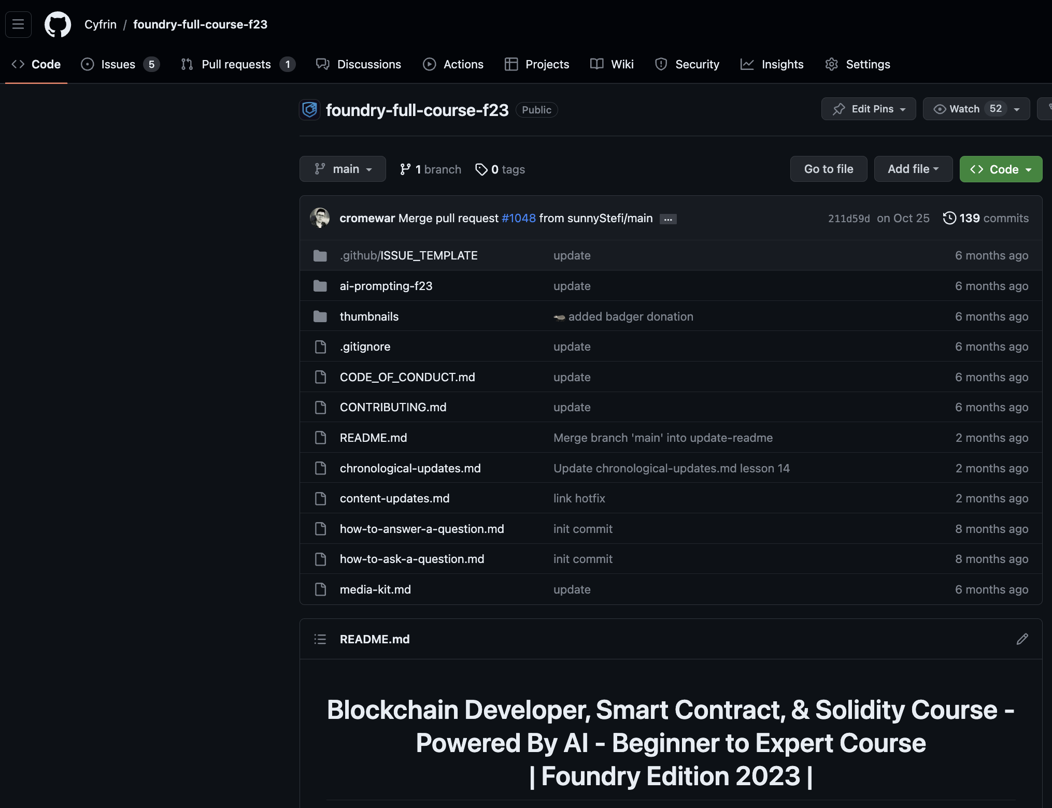
Task: Open the cromewar author link
Action: pos(367,218)
